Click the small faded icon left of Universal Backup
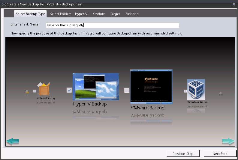Image resolution: width=238 pixels, height=160 pixels. tap(27, 92)
